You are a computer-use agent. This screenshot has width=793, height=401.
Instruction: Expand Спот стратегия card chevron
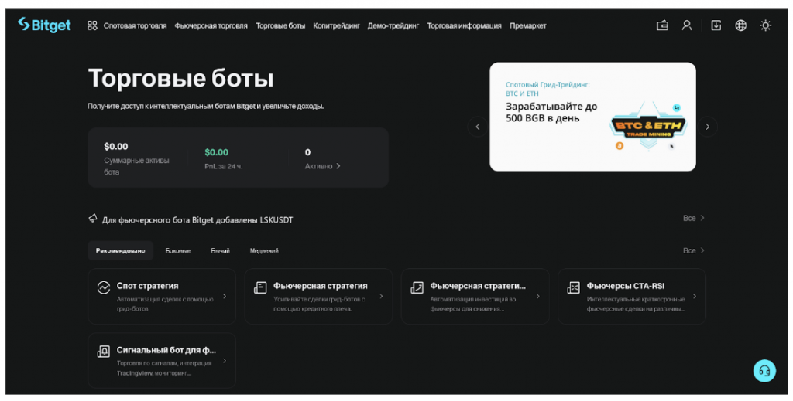click(225, 296)
